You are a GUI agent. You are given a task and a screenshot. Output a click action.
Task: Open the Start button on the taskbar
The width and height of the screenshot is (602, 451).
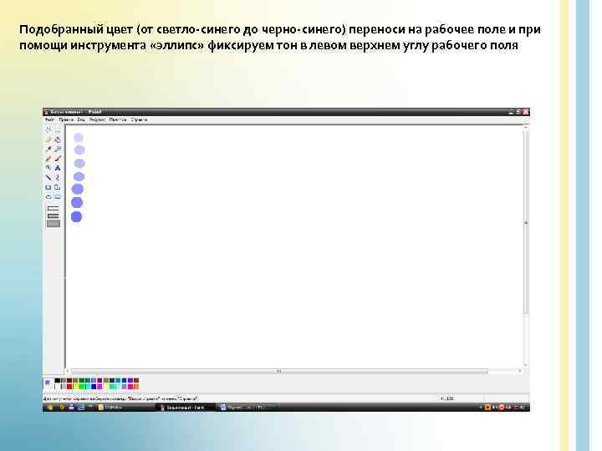50,408
